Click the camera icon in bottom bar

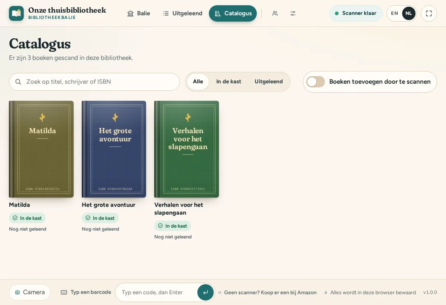pos(17,292)
